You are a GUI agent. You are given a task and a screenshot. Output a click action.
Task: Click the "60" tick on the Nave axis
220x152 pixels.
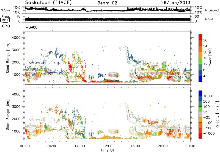point(197,16)
